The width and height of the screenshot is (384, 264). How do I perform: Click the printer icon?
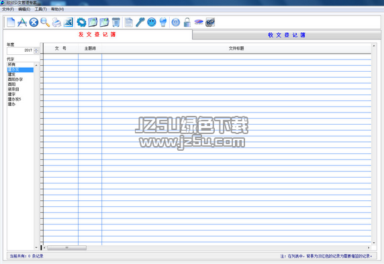pos(56,22)
